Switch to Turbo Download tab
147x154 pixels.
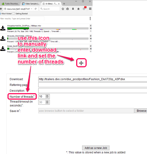pyautogui.click(x=10, y=4)
